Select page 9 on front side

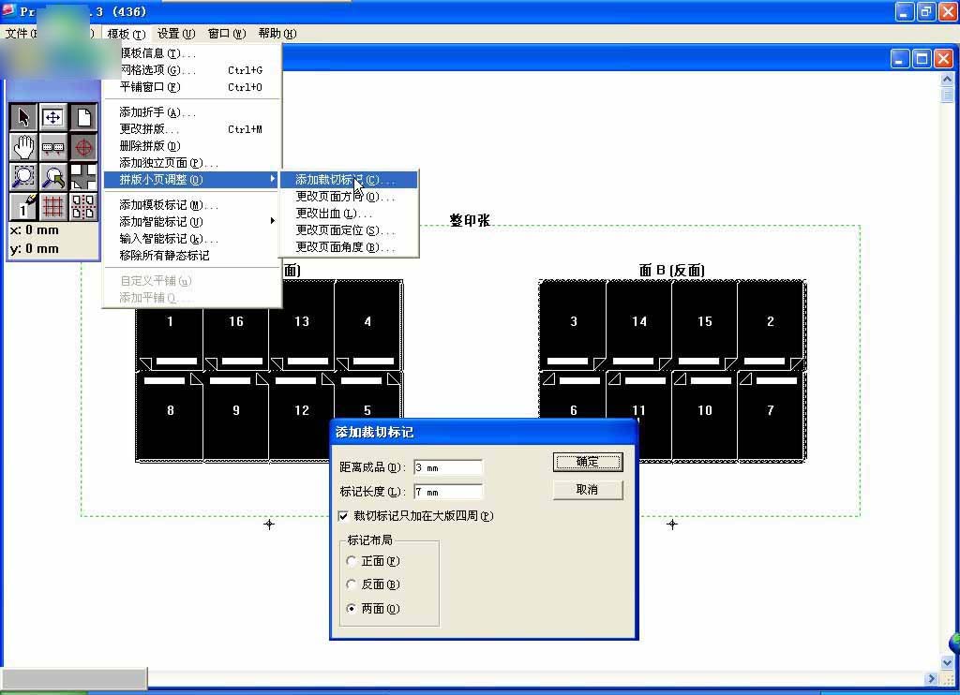click(235, 415)
